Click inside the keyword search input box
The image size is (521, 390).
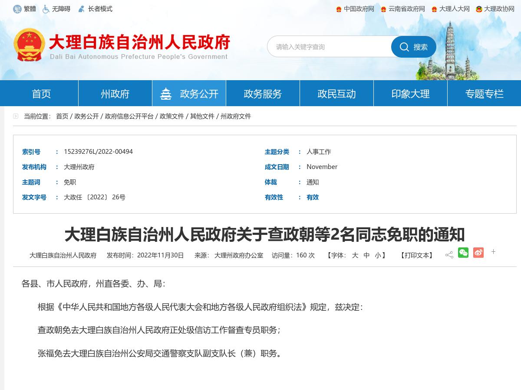pos(330,47)
